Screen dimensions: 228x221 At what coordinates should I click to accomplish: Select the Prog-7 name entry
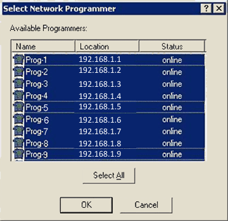(36, 132)
